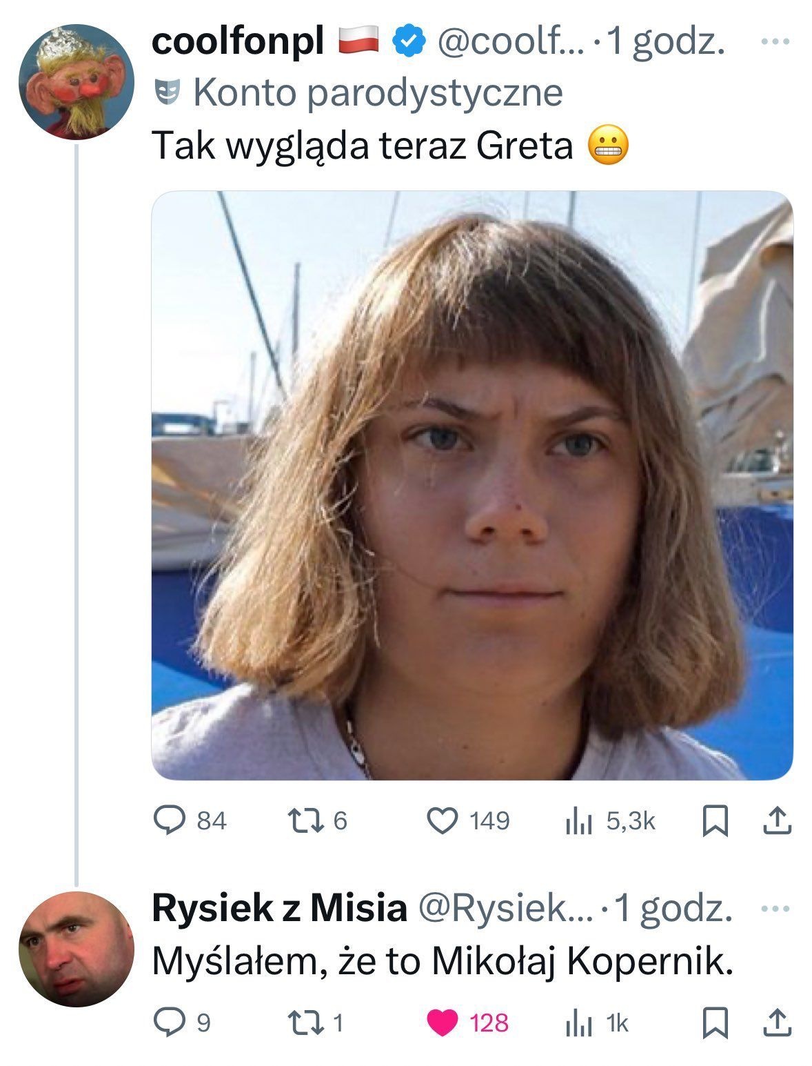
Task: Click the blue verified badge
Action: (407, 42)
